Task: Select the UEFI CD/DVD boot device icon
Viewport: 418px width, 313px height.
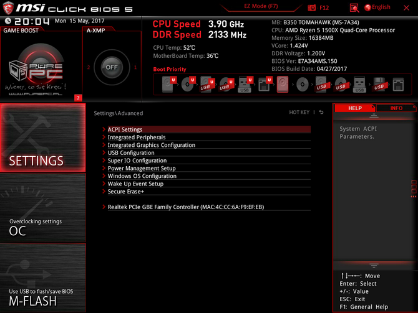Action: pos(188,84)
